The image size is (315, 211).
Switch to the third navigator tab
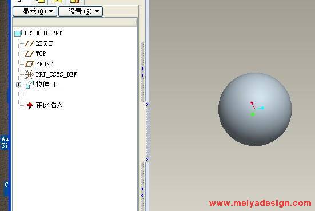pyautogui.click(x=57, y=2)
